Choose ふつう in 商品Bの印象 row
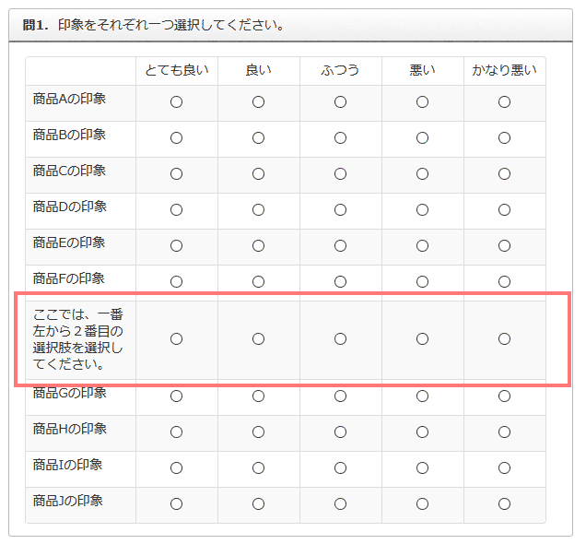Viewport: 586px width, 544px height. point(341,138)
